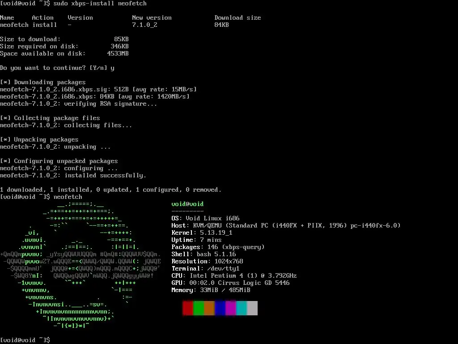The width and height of the screenshot is (458, 344).
Task: Click the 'Shell: bash 5.1.16' line
Action: click(x=204, y=254)
